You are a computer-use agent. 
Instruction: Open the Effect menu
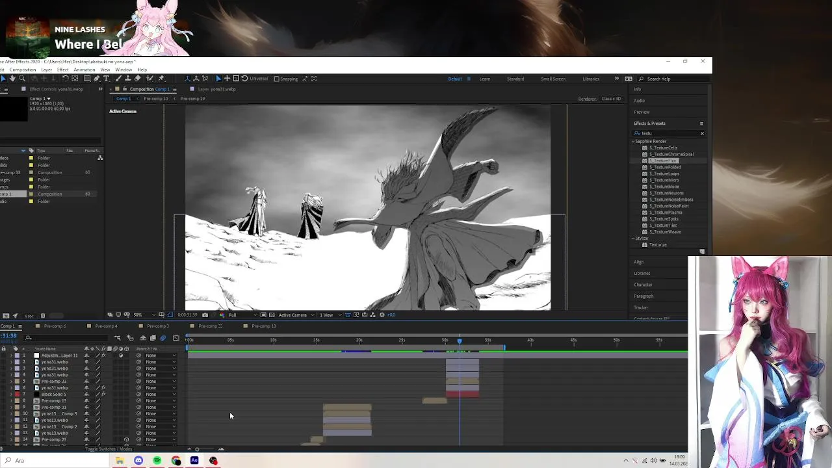pyautogui.click(x=62, y=70)
